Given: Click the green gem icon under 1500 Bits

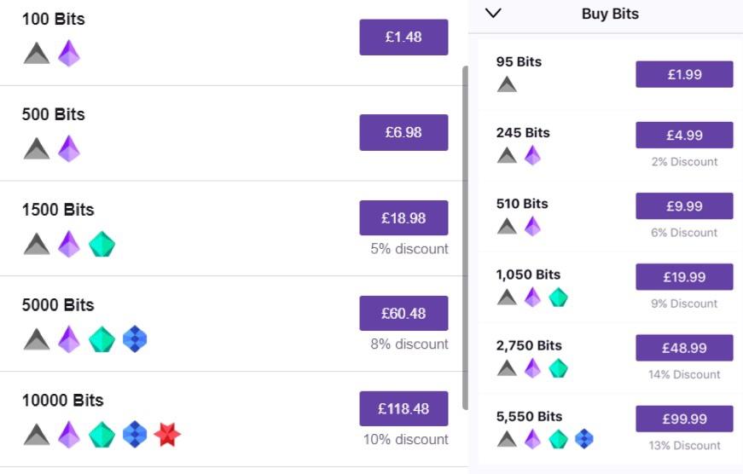Looking at the screenshot, I should click(102, 245).
